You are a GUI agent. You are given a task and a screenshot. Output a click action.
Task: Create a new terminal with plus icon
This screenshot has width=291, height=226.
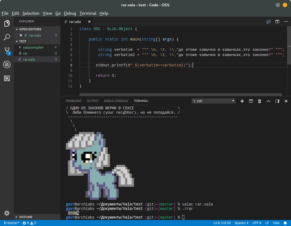(x=242, y=101)
